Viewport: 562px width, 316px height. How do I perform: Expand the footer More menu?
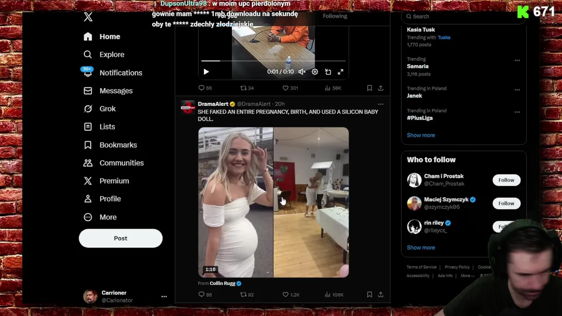click(x=468, y=276)
